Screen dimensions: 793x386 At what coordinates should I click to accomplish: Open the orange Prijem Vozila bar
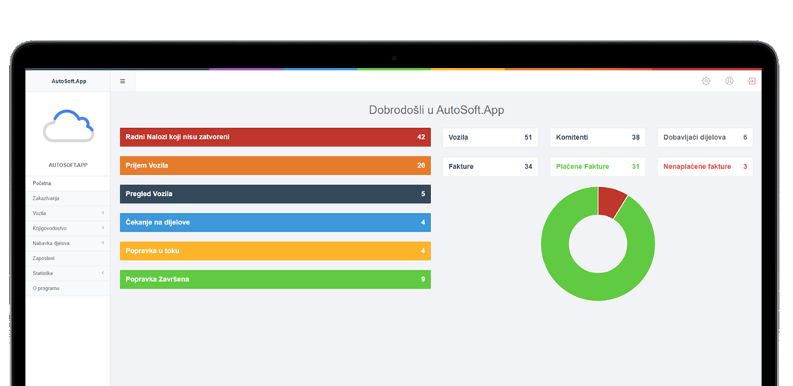click(x=275, y=165)
